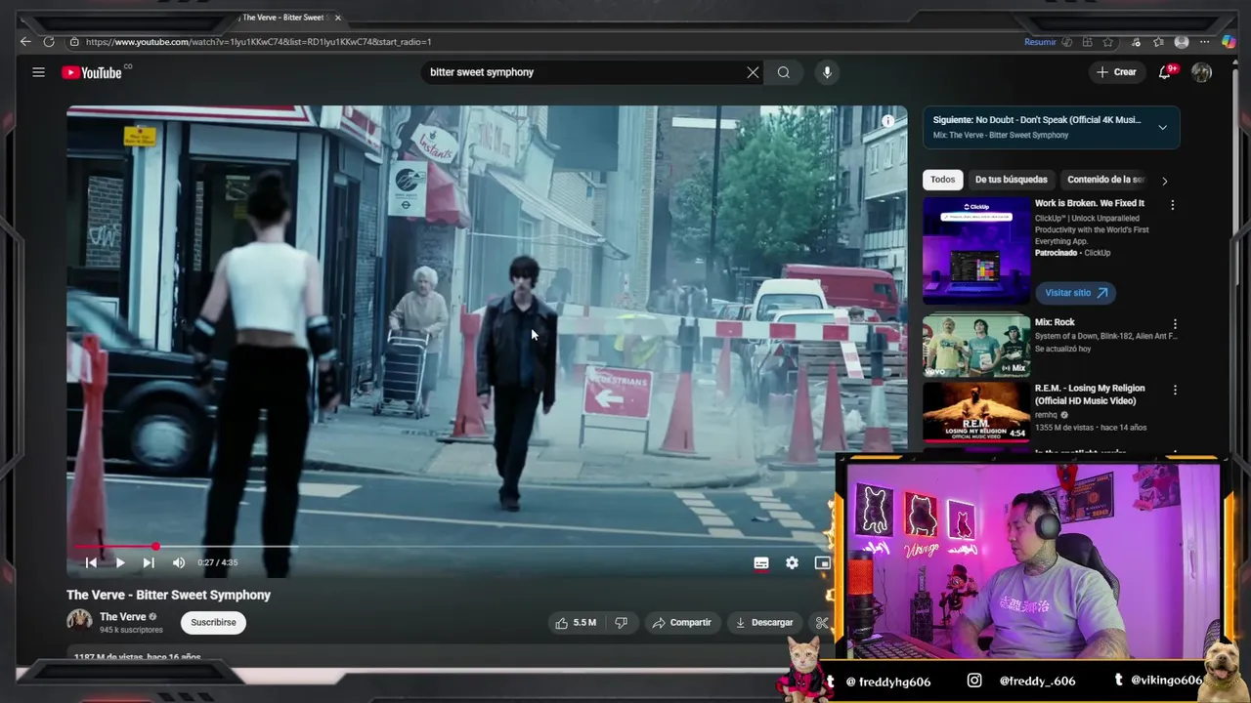Enable miniplayer mode in player
Image resolution: width=1251 pixels, height=703 pixels.
822,563
